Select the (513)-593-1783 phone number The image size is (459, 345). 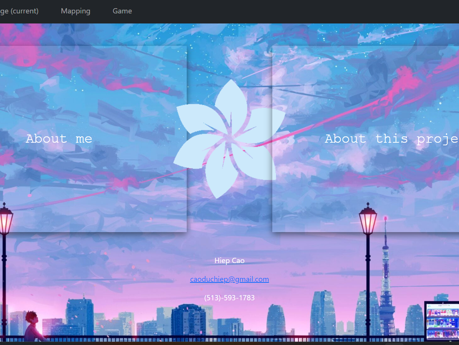[229, 298]
